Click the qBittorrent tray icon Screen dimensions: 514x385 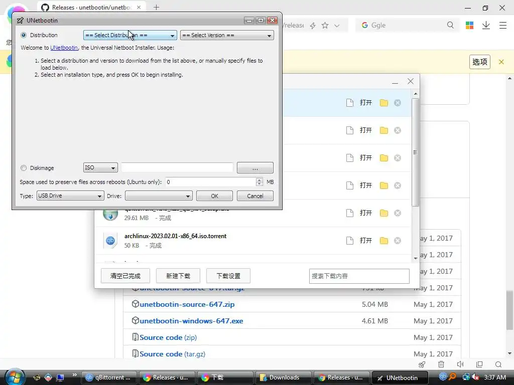point(443,377)
